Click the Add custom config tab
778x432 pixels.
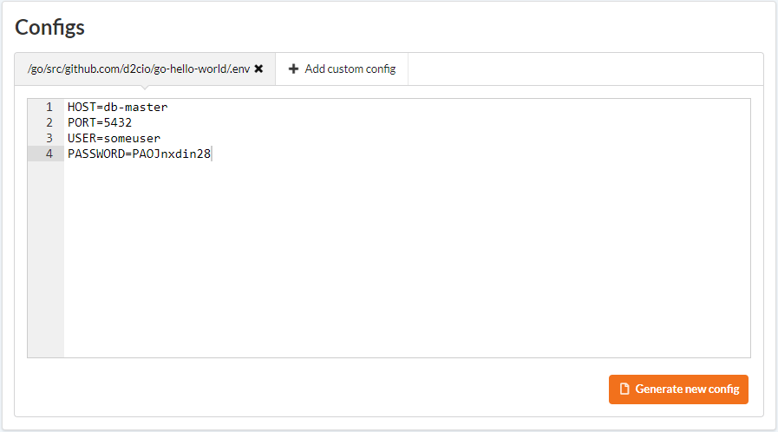pyautogui.click(x=342, y=69)
